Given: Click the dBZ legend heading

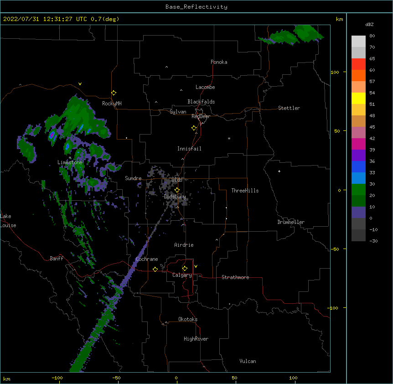Looking at the screenshot, I should (x=369, y=25).
